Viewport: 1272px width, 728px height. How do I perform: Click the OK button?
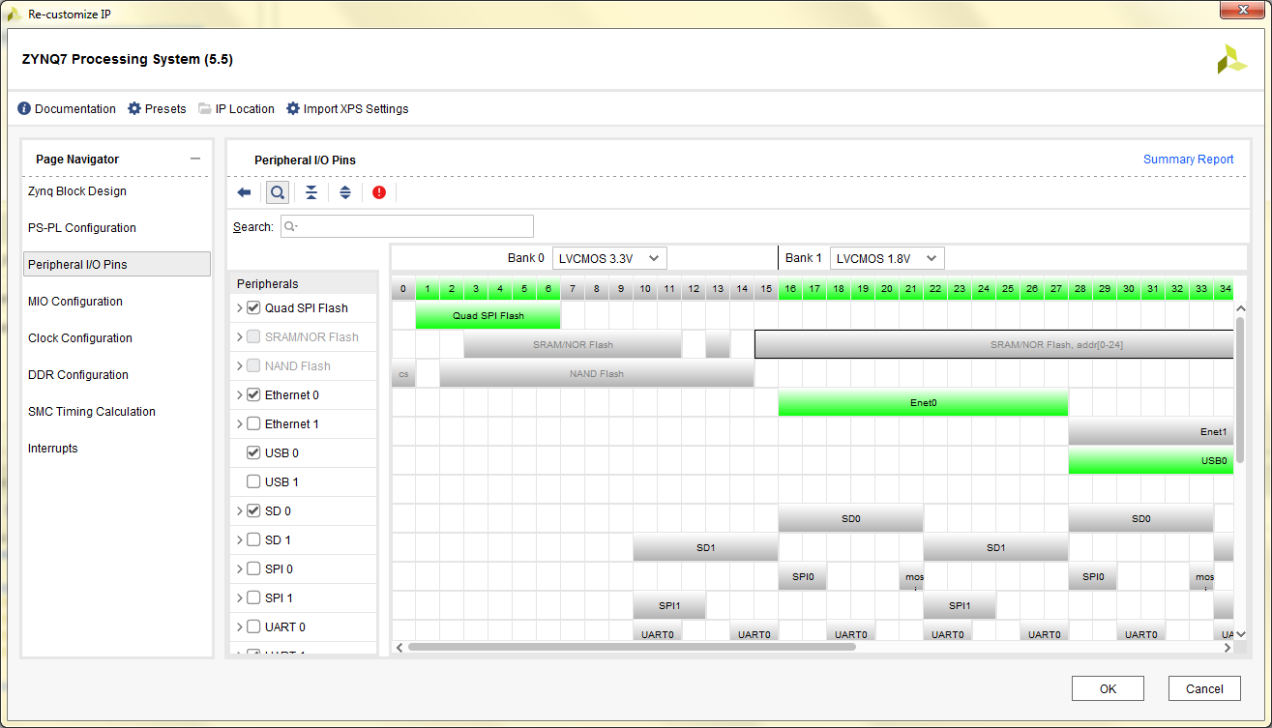[x=1108, y=688]
